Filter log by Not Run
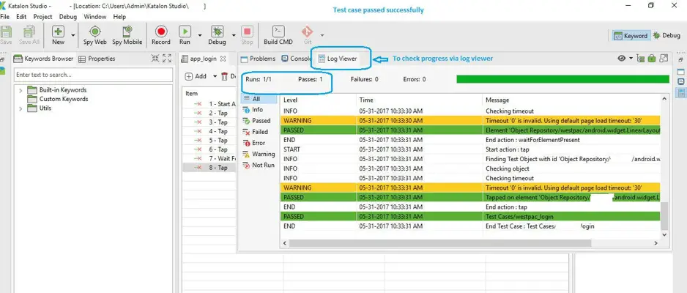 (259, 165)
